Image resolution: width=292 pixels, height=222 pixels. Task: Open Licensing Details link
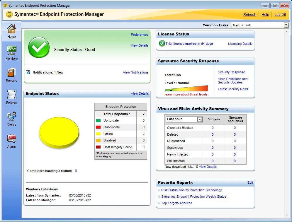(x=240, y=44)
